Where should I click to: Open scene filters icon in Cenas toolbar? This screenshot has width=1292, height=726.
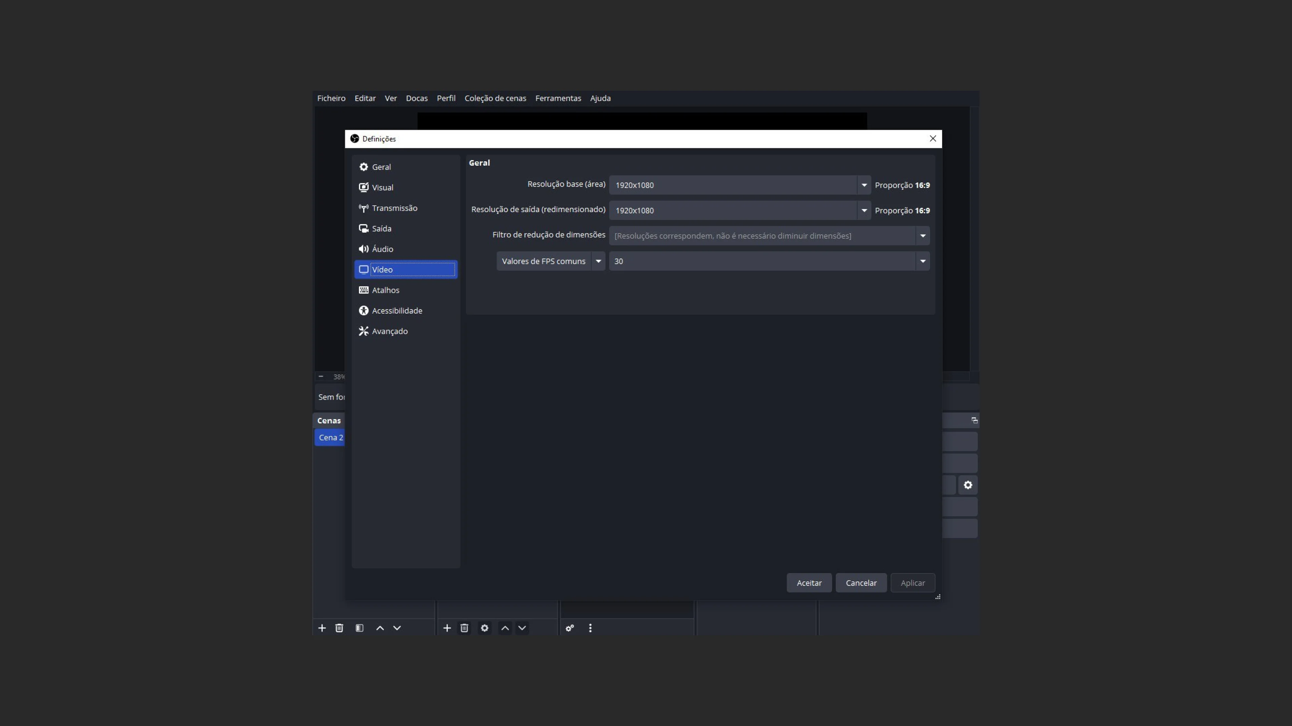359,628
